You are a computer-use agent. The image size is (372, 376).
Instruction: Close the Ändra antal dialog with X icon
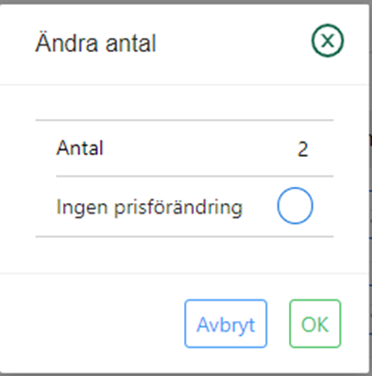click(x=328, y=41)
